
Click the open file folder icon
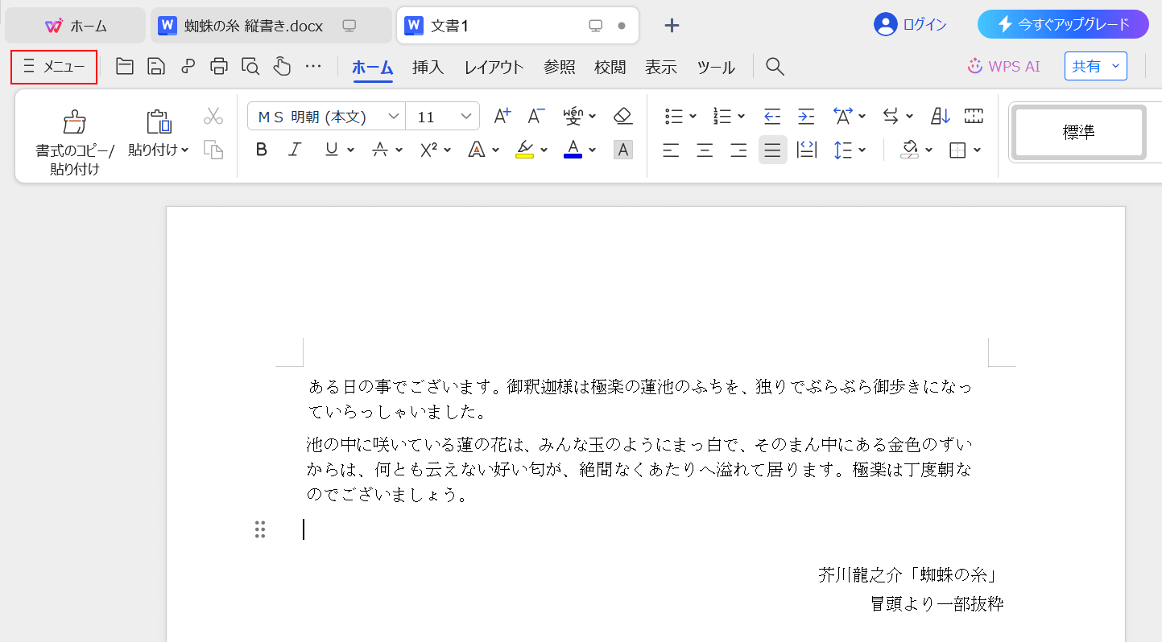coord(125,67)
